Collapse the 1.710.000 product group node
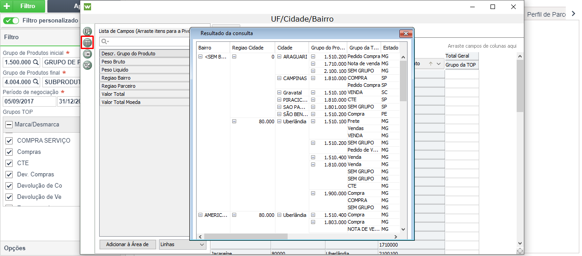Viewport: 582px width, 256px height. [x=313, y=64]
